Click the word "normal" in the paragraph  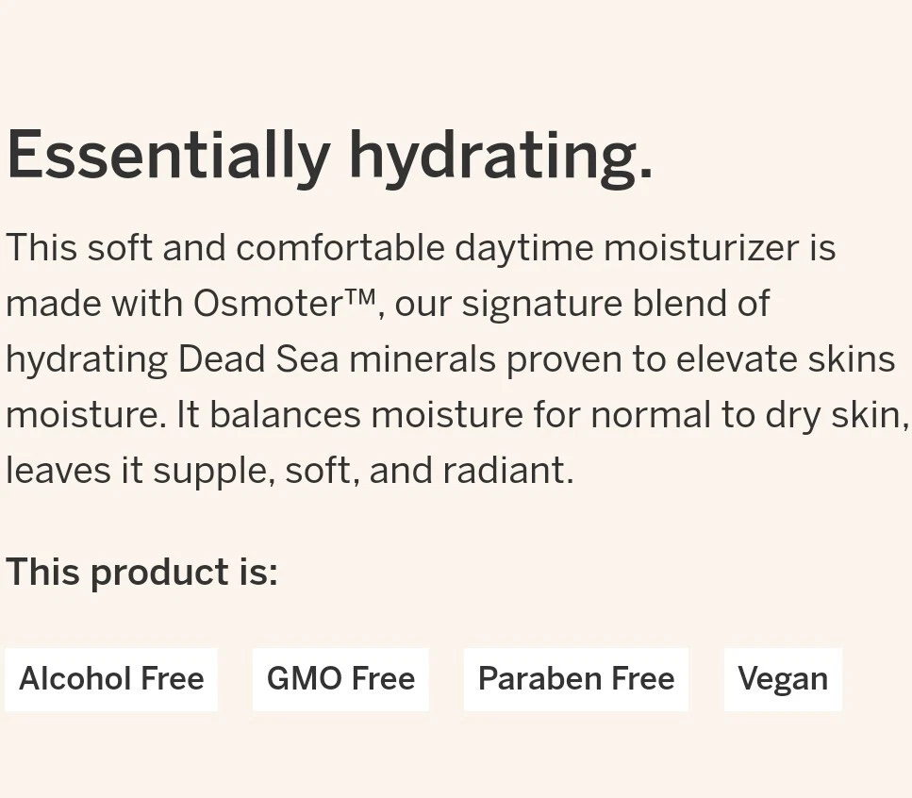(650, 415)
